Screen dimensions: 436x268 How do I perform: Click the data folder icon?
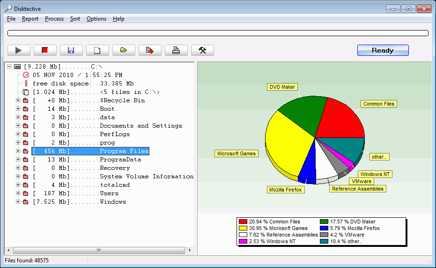tap(26, 117)
